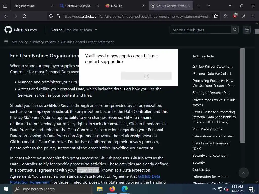Open Firefox from taskbar

click(x=112, y=189)
